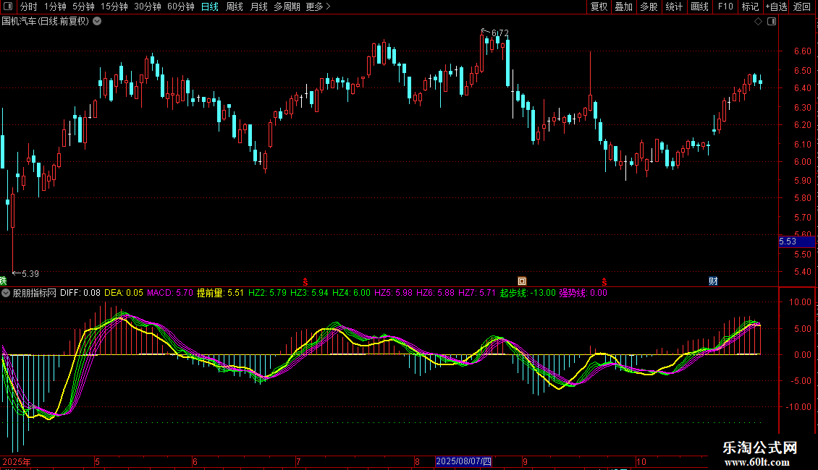Open the 国机汽车 chart title dropdown arrow

pos(97,22)
